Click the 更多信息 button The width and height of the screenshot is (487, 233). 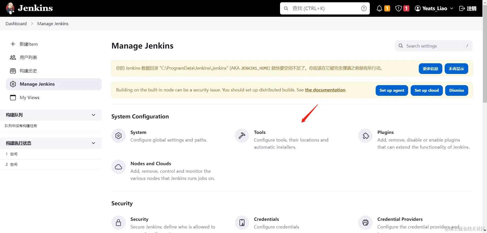click(x=430, y=69)
